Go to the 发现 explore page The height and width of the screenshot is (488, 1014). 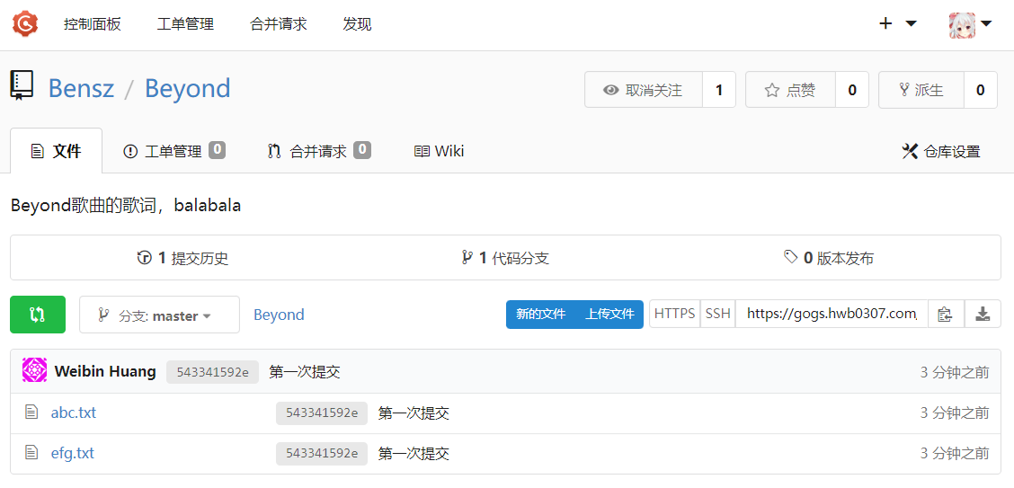tap(357, 24)
